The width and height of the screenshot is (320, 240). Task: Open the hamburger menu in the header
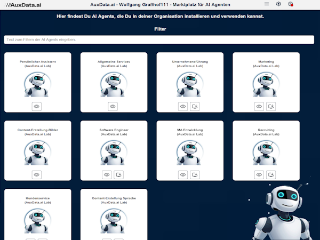267,4
